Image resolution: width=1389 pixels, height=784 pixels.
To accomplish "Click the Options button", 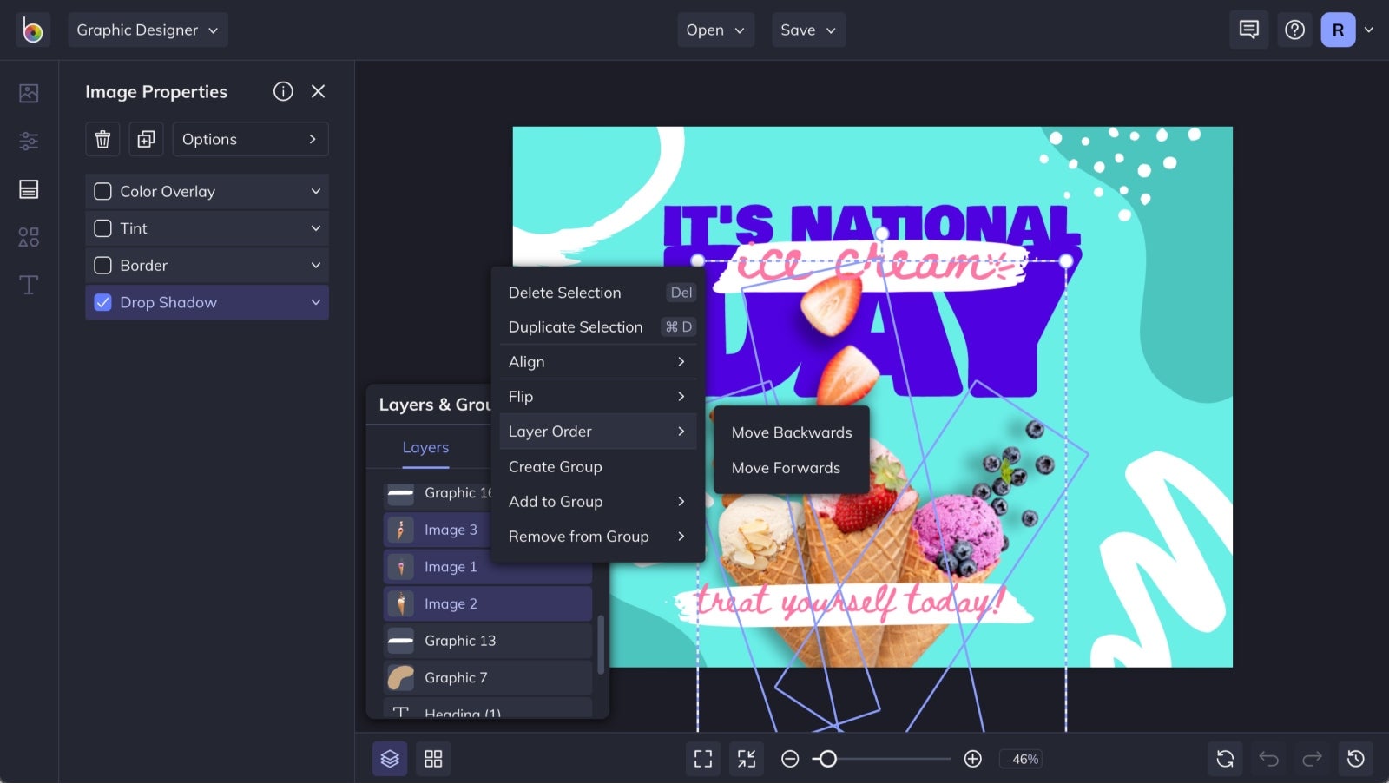I will 250,139.
